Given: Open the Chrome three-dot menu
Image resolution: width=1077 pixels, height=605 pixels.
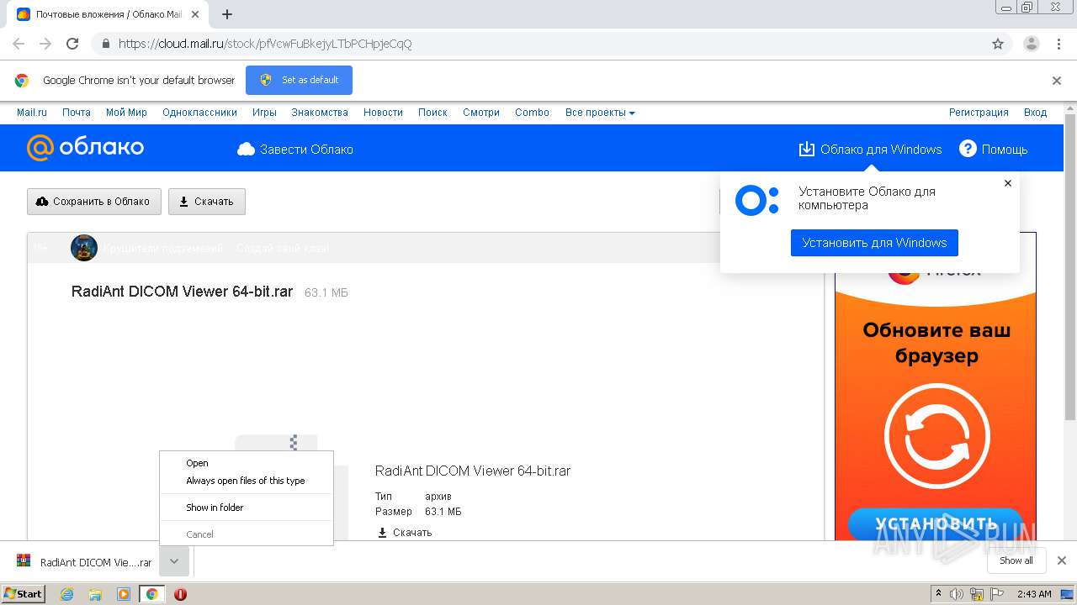Looking at the screenshot, I should tap(1058, 44).
